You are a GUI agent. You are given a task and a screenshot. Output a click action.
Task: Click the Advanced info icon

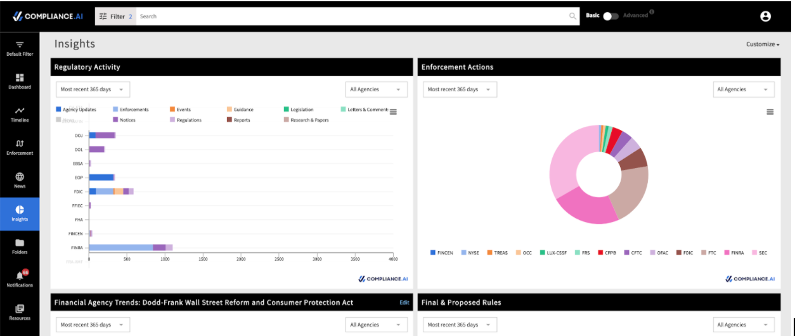pos(652,12)
